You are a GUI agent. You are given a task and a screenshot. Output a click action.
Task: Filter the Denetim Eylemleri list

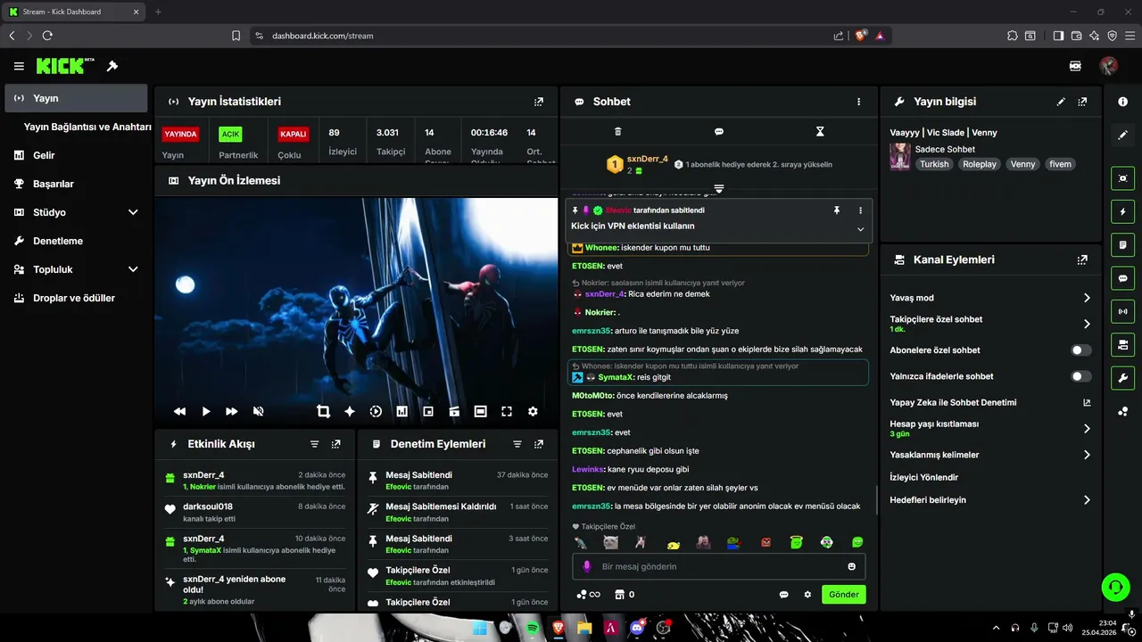pyautogui.click(x=517, y=444)
